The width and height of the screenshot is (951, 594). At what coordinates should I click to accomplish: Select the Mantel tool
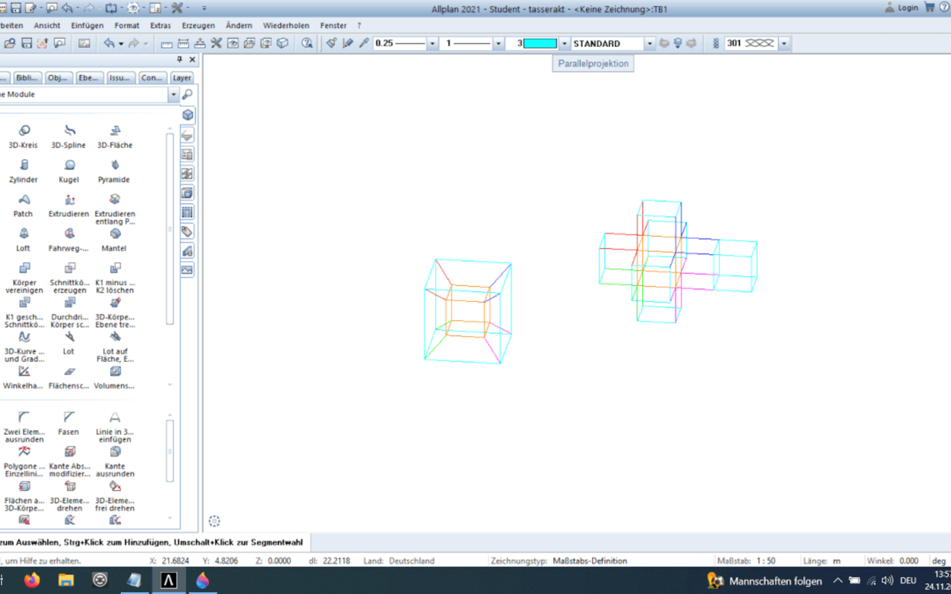(115, 239)
